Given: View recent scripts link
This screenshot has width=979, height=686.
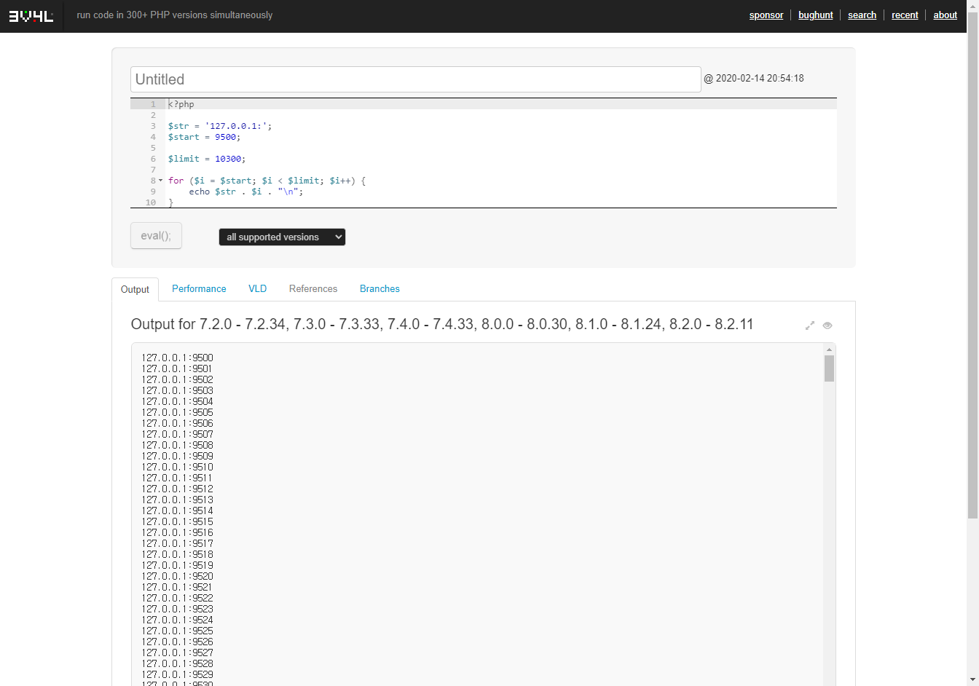Looking at the screenshot, I should 905,15.
